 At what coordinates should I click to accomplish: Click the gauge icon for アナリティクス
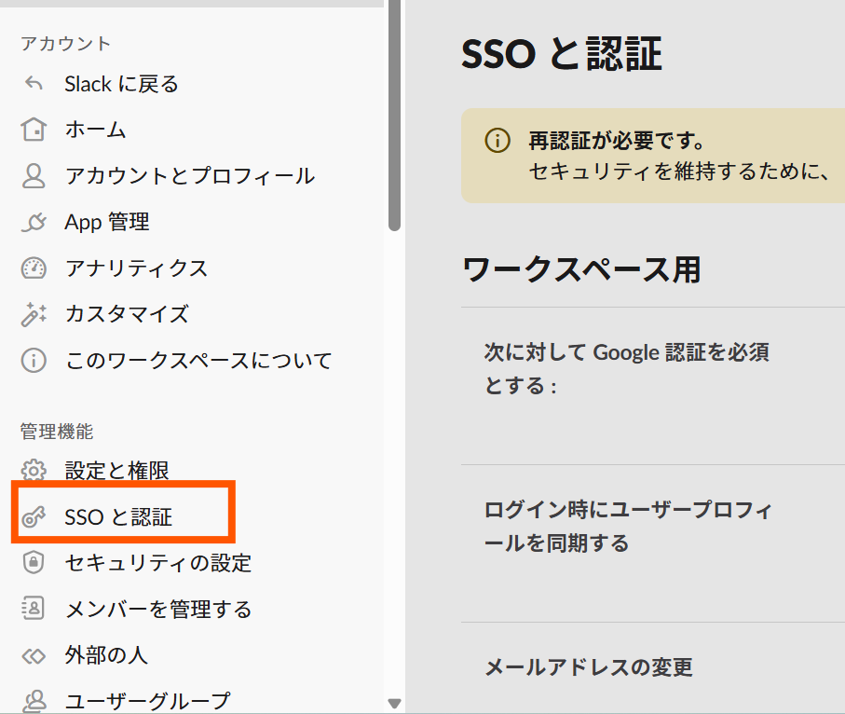pyautogui.click(x=34, y=268)
